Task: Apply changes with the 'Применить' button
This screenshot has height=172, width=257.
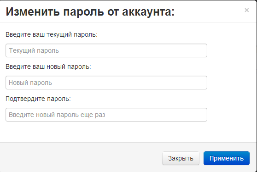Action: click(227, 158)
